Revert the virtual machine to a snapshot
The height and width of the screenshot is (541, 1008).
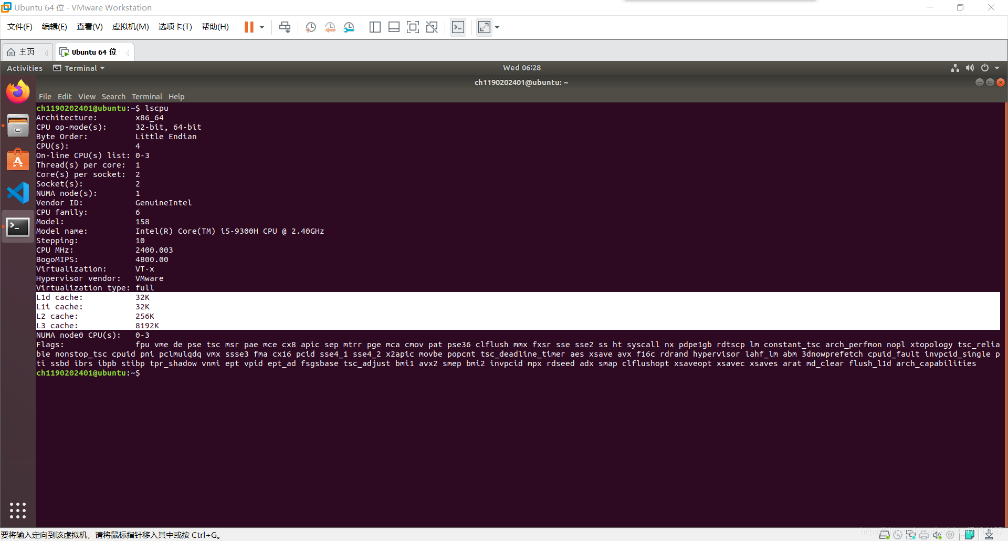(330, 27)
